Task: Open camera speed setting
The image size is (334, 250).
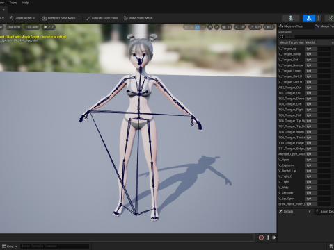Action: [269, 27]
